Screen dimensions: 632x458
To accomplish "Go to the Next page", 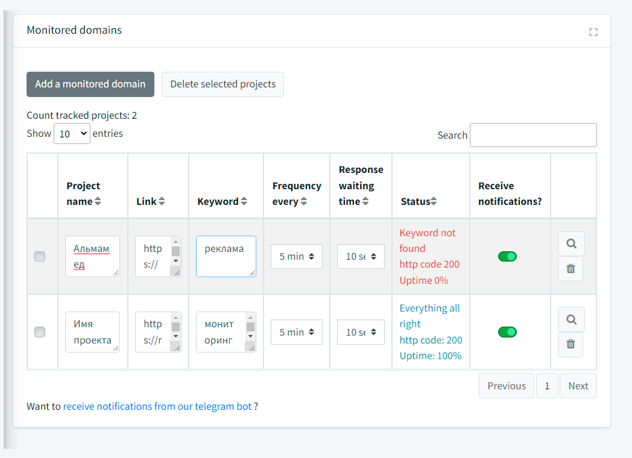I will click(578, 386).
